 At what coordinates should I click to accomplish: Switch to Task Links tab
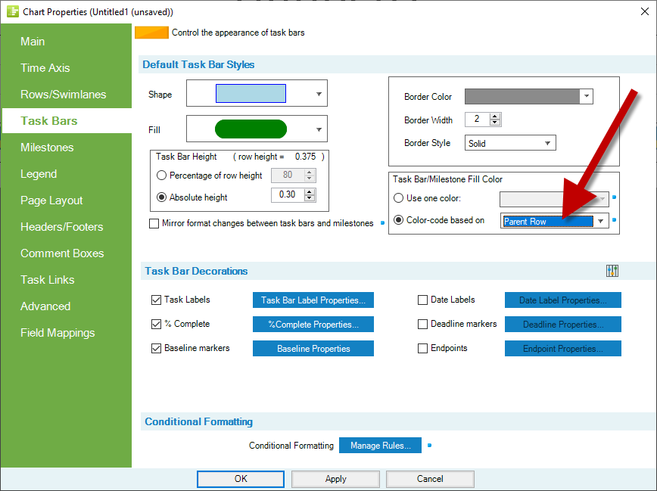(x=48, y=279)
